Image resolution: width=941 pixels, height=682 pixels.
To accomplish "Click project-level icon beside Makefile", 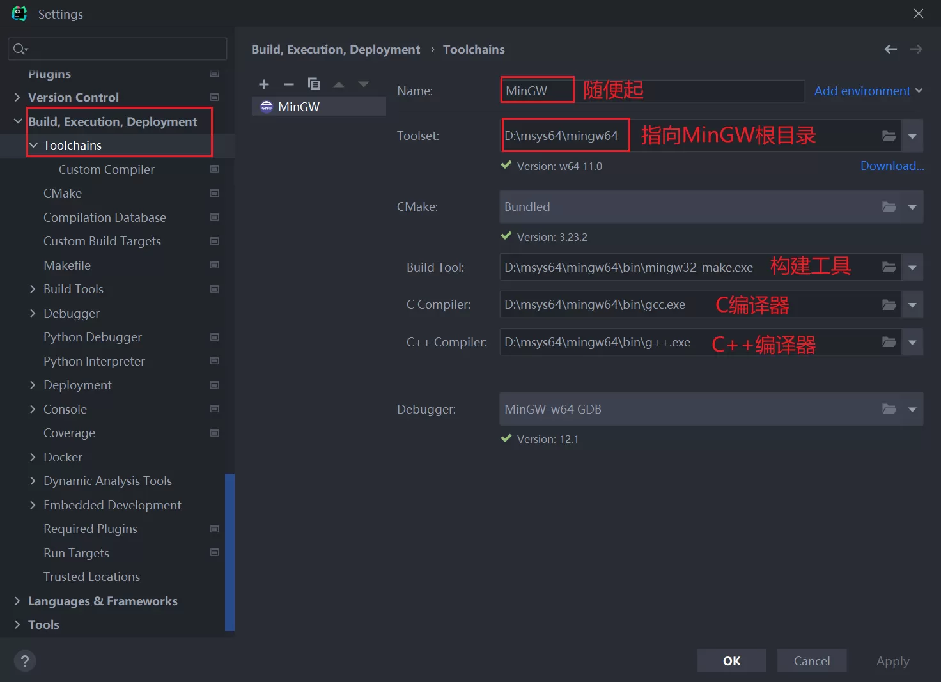I will (215, 265).
